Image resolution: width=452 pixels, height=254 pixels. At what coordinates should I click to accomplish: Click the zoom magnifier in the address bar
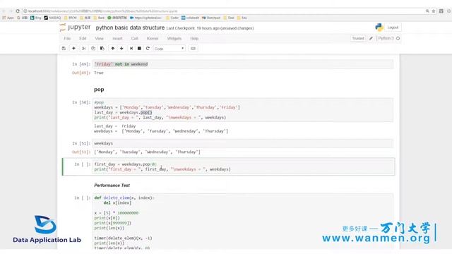(x=427, y=11)
